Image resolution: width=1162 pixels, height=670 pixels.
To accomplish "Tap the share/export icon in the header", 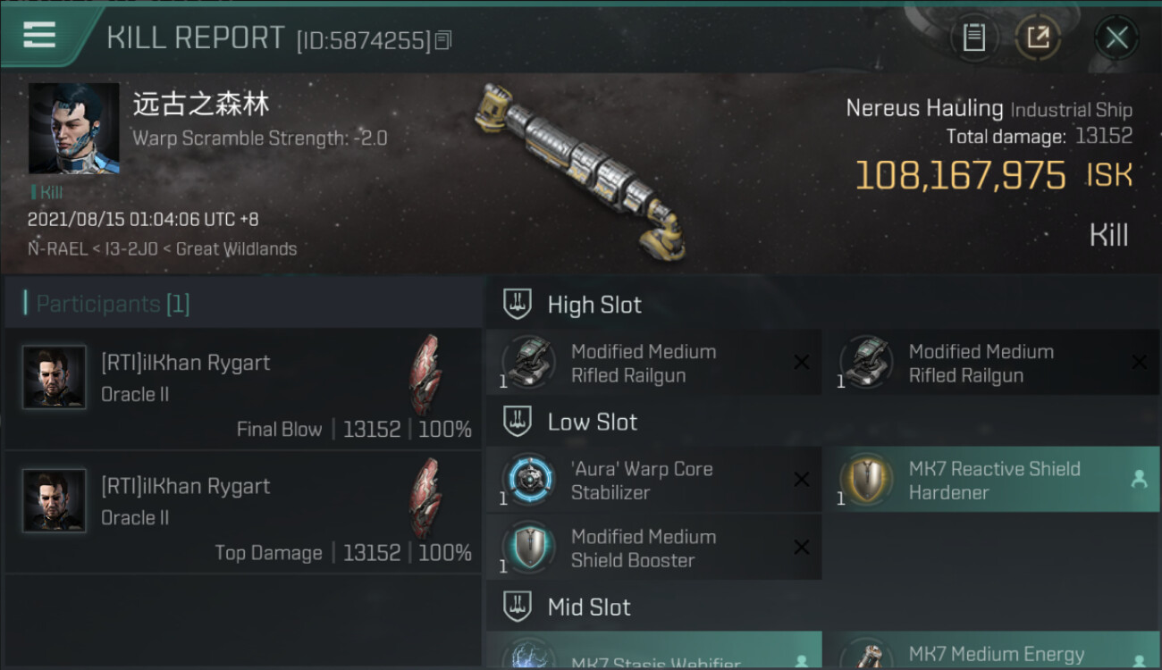I will 1038,38.
